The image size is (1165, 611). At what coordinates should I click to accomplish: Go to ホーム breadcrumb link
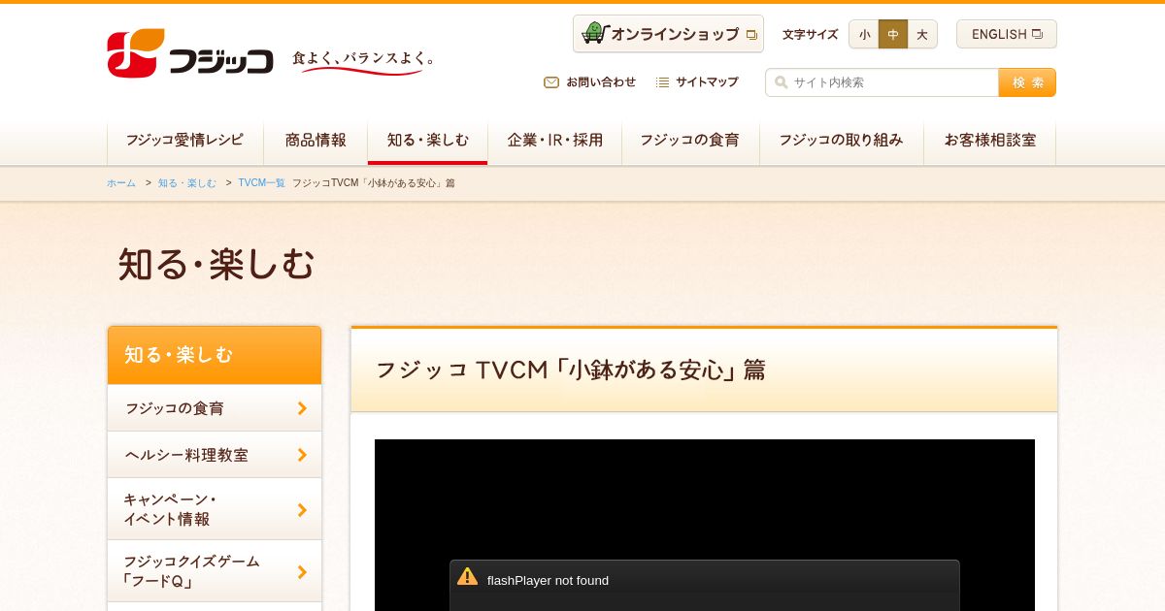pos(121,183)
